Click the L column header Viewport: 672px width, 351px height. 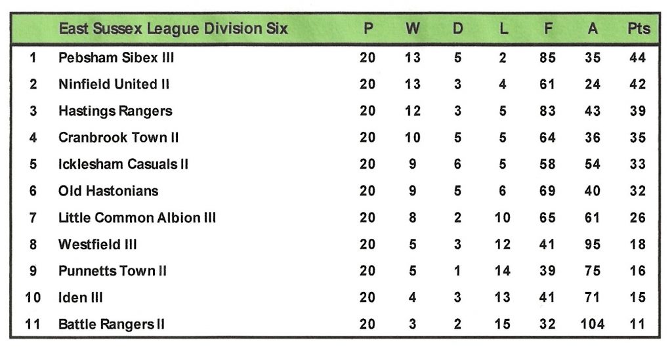(x=503, y=29)
